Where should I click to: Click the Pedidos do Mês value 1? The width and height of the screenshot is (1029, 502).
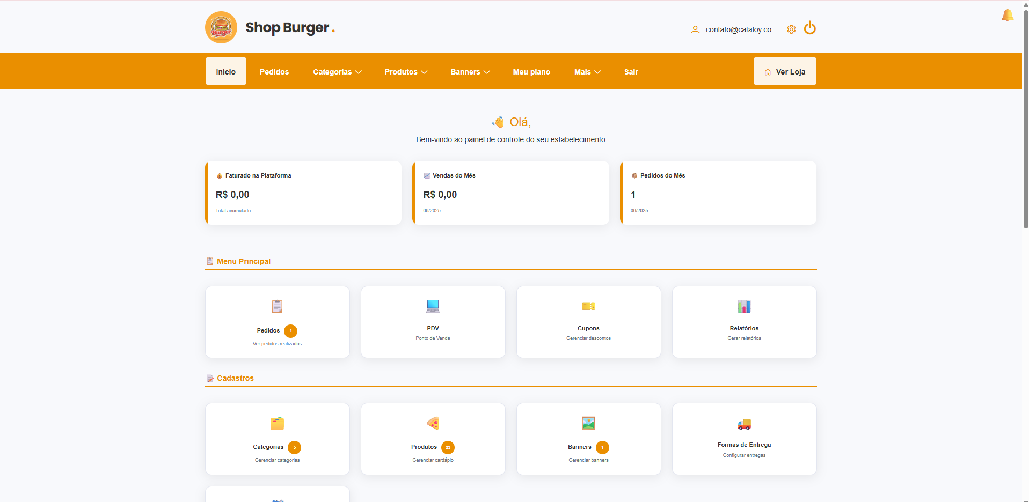(633, 195)
